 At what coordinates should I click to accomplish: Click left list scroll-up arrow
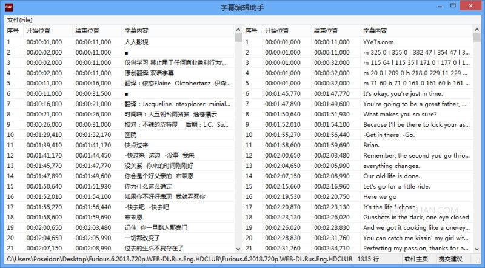238,30
